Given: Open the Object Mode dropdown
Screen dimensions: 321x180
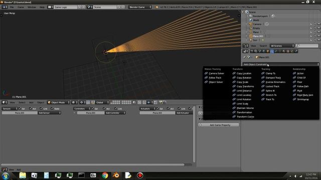Looking at the screenshot, I should coord(59,102).
